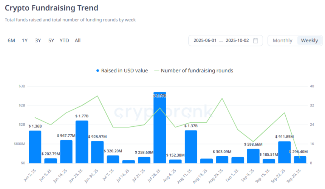The height and width of the screenshot is (189, 325).
Task: Click the Aug 11 bar of $1.37B
Action: [x=191, y=147]
